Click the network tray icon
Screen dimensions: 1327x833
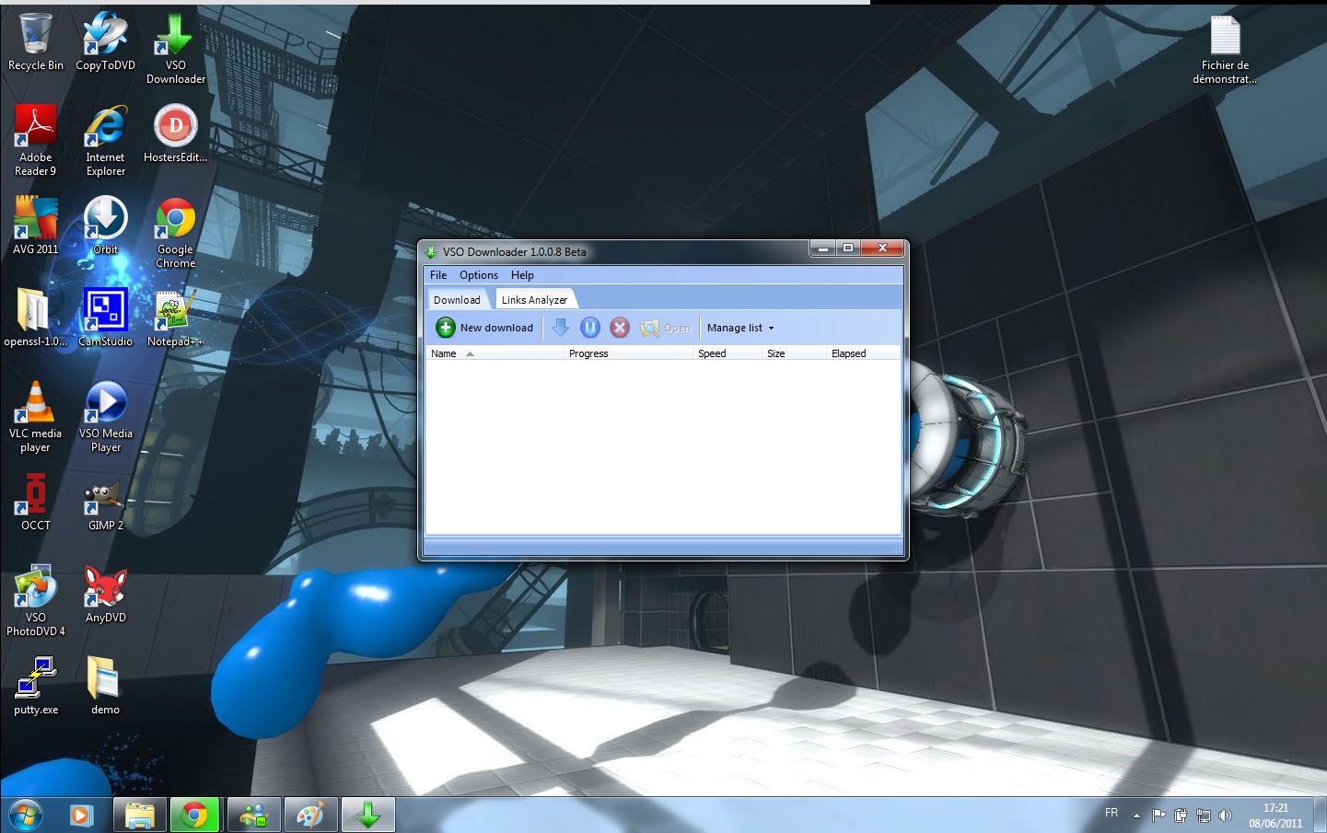tap(1203, 816)
